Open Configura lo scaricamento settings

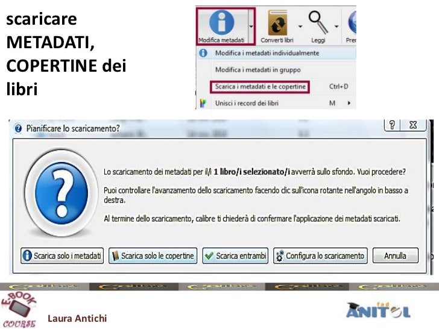click(320, 255)
